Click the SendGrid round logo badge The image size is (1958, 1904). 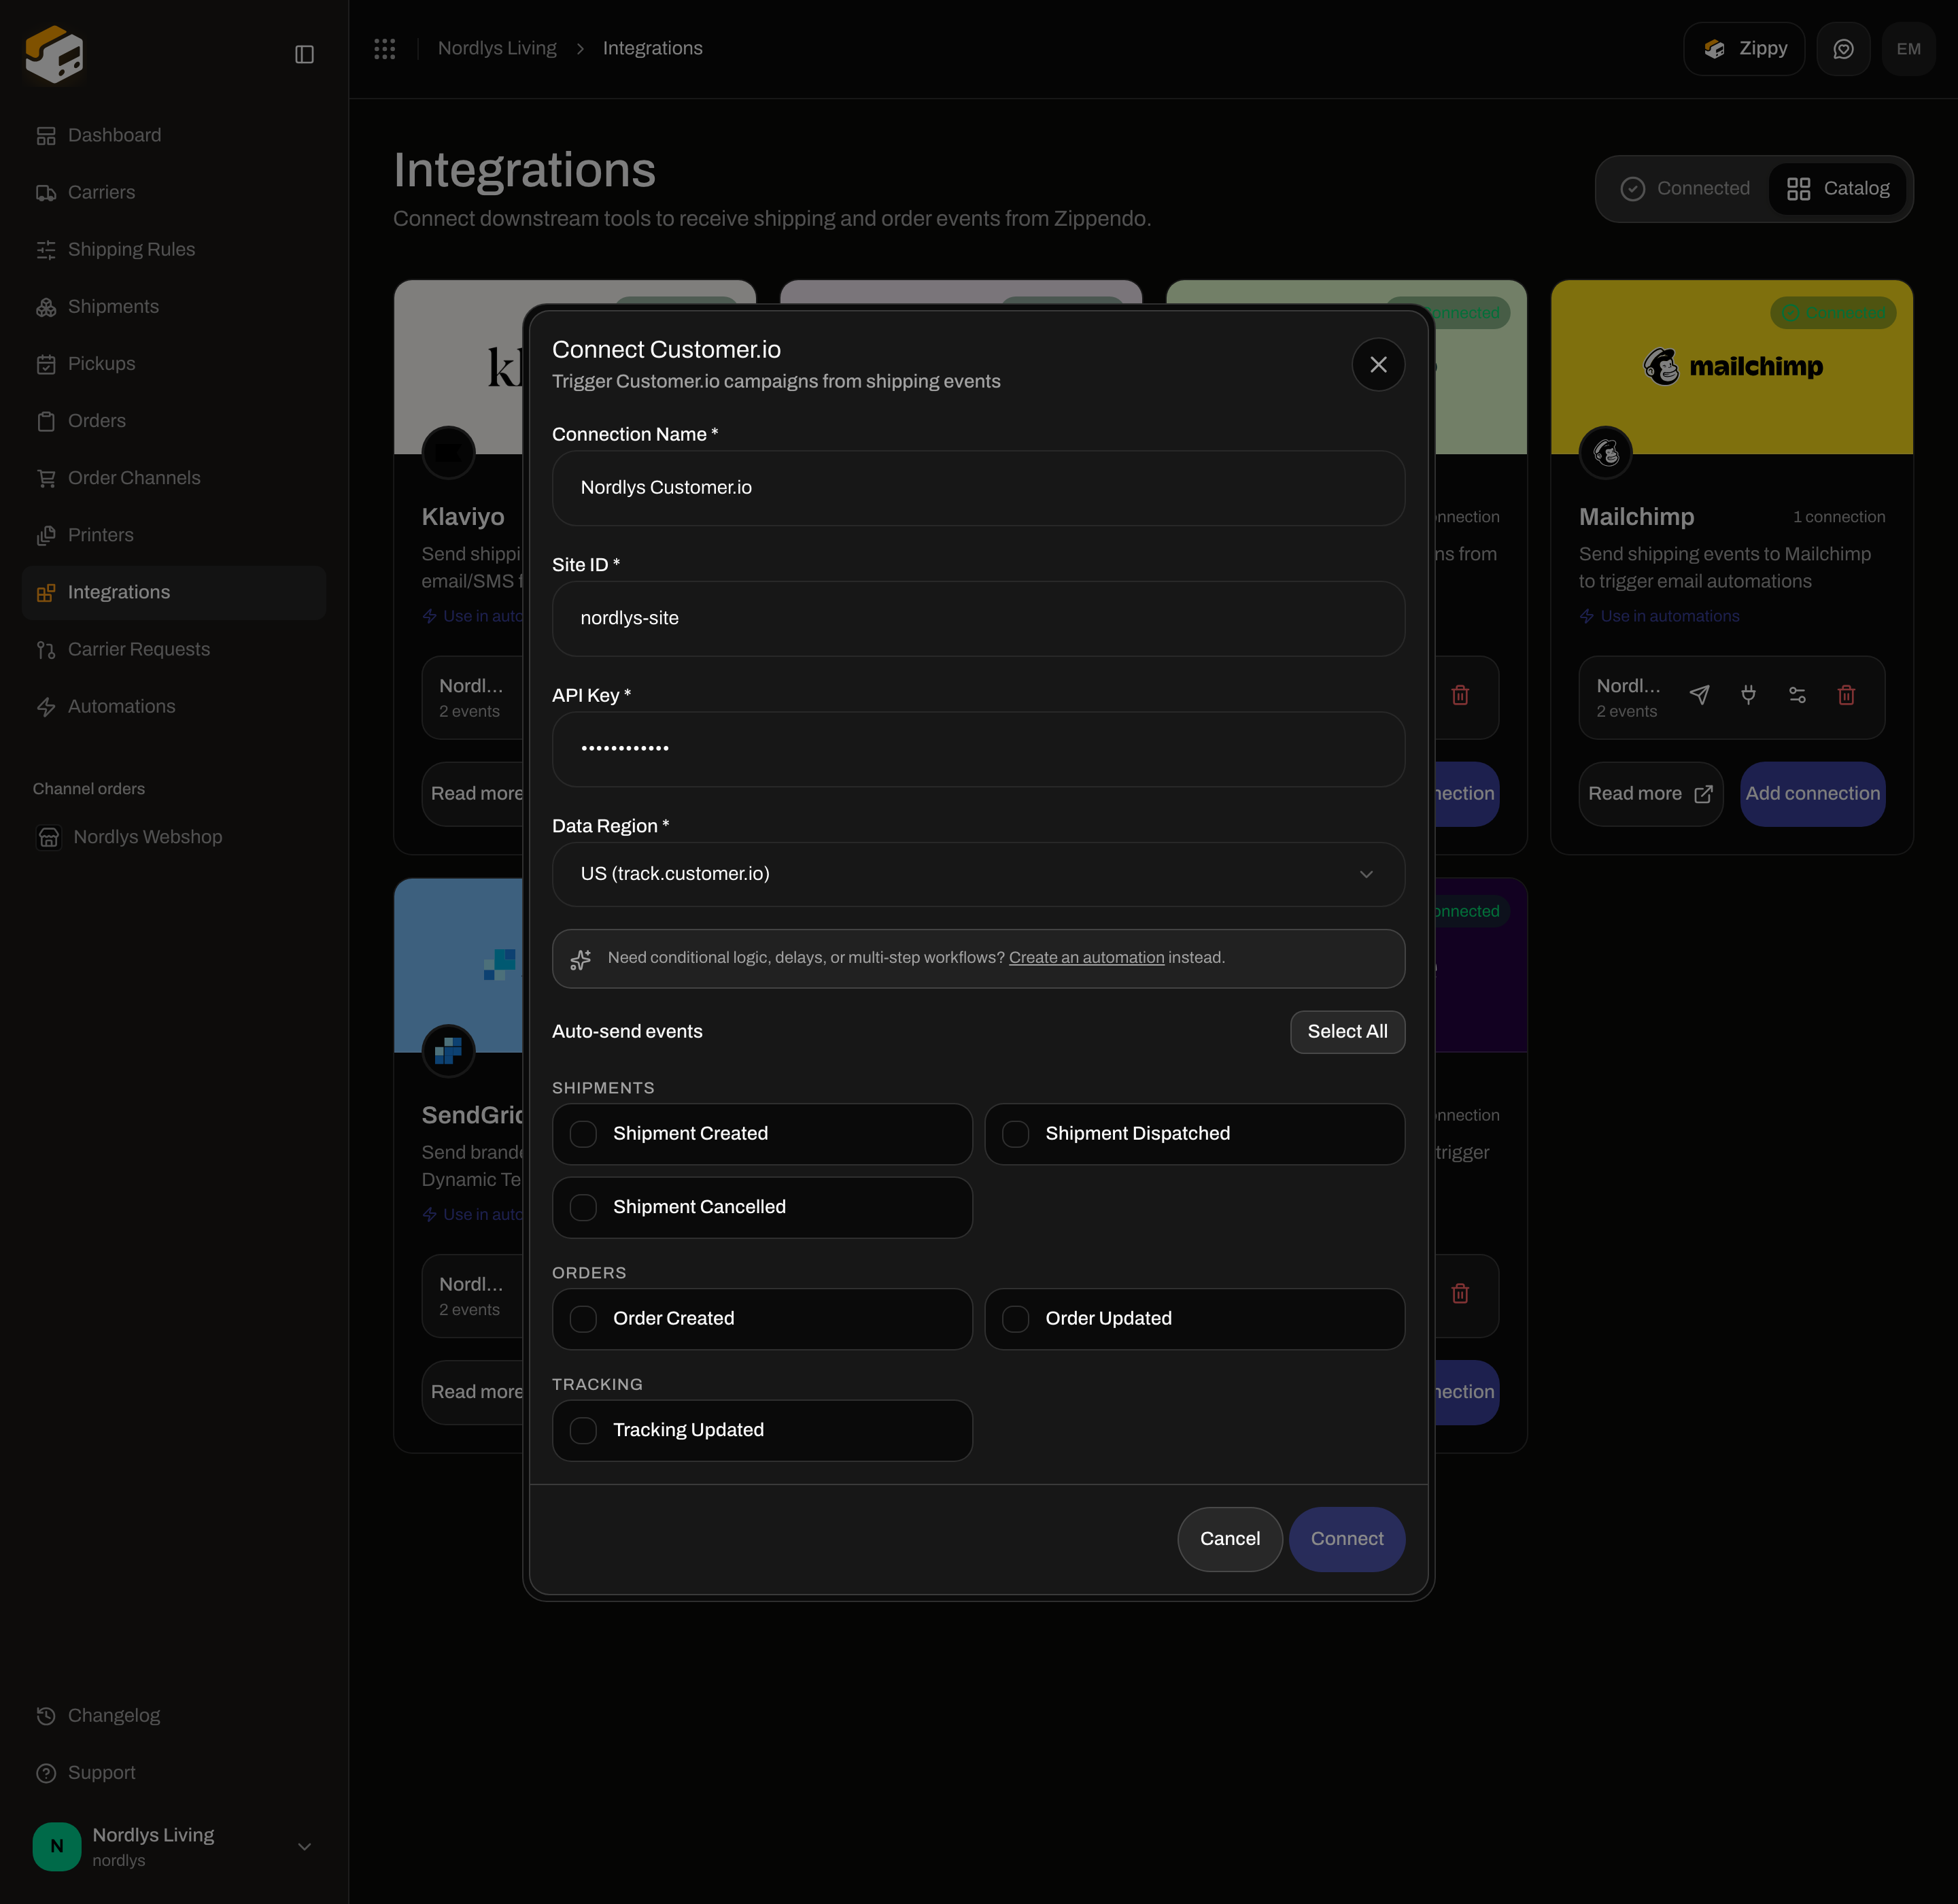pos(448,1051)
